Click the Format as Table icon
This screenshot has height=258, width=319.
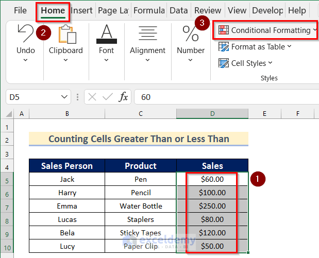point(224,47)
